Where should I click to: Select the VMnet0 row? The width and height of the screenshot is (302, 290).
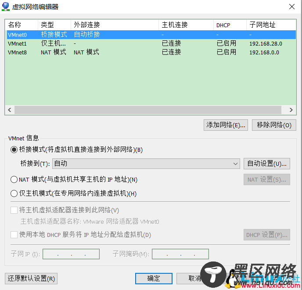tap(151, 35)
